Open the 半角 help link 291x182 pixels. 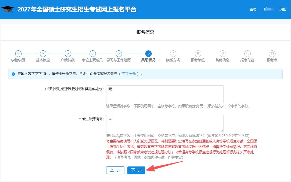click(x=133, y=74)
